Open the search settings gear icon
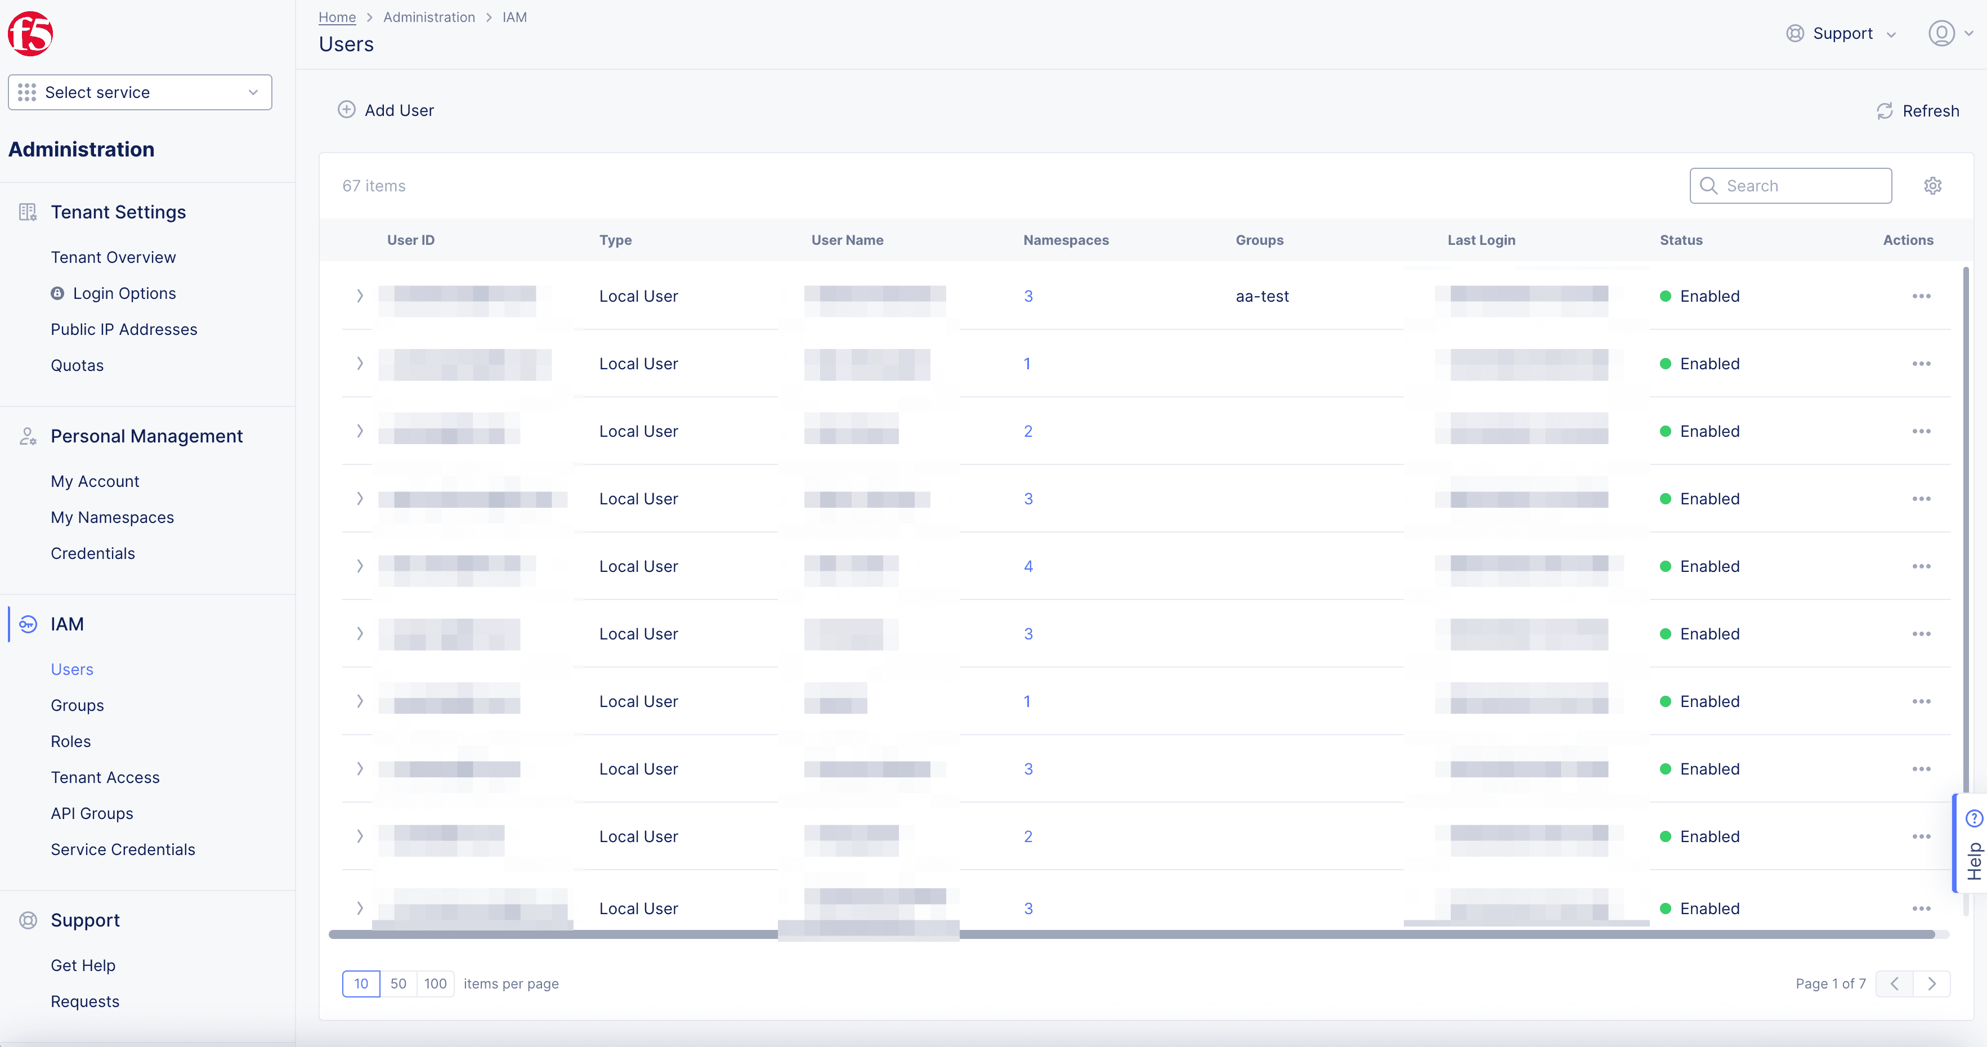This screenshot has width=1987, height=1047. pyautogui.click(x=1932, y=185)
